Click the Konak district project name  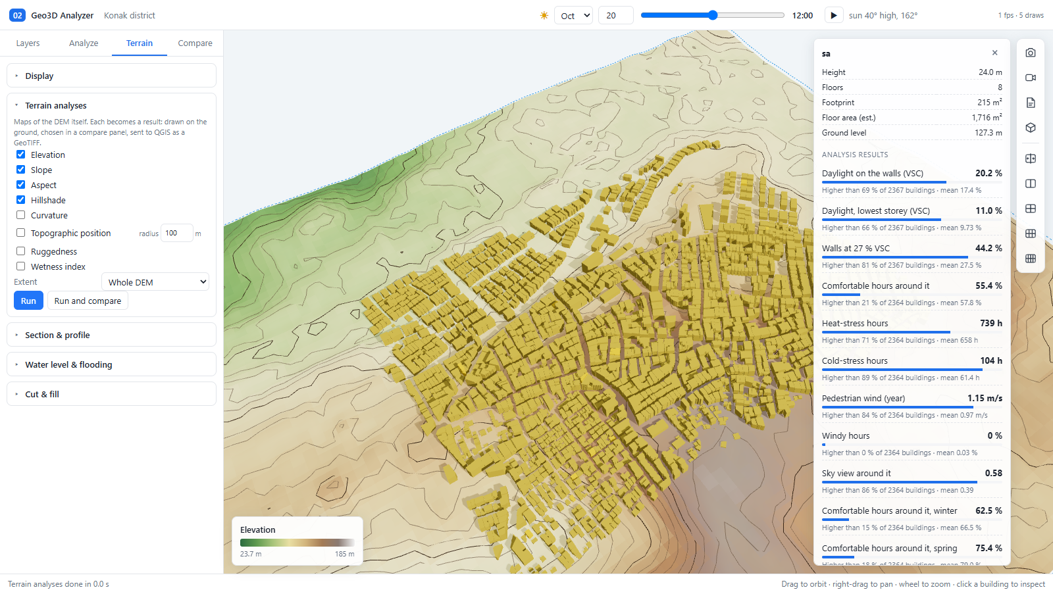tap(130, 15)
